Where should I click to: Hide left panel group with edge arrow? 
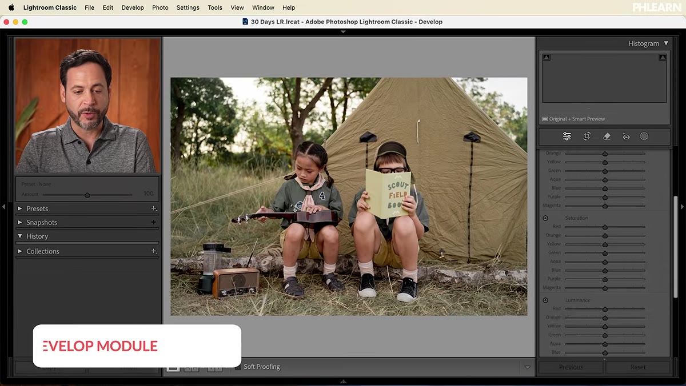click(3, 206)
